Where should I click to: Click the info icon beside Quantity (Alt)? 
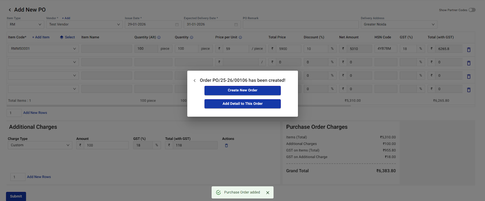(x=159, y=38)
